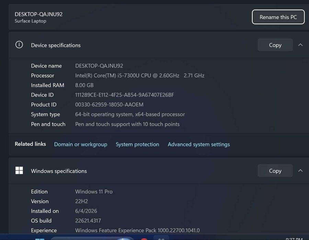Select the Installed RAM value 8.00 GB

84,85
